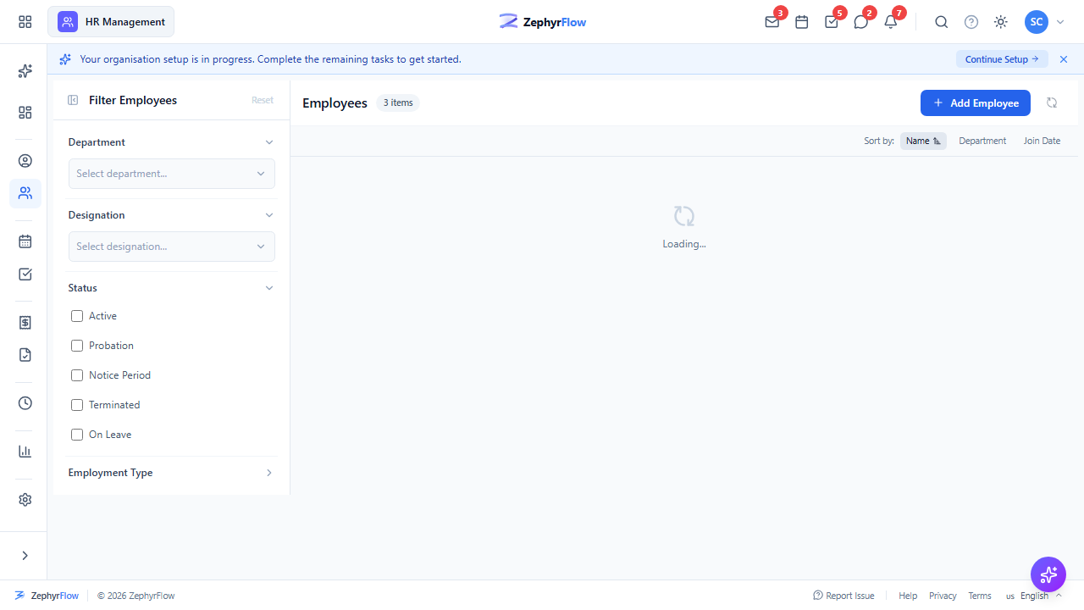Check the Notice Period checkbox
This screenshot has height=610, width=1084.
77,375
